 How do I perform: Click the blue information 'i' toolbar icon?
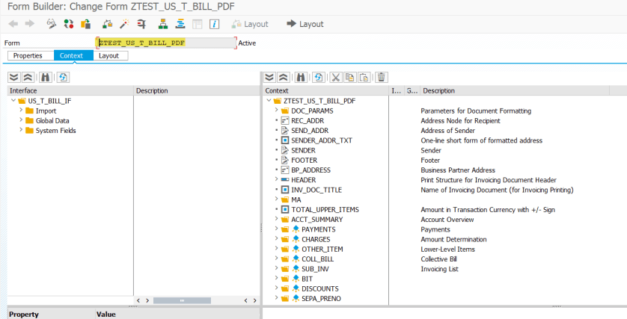pos(214,24)
